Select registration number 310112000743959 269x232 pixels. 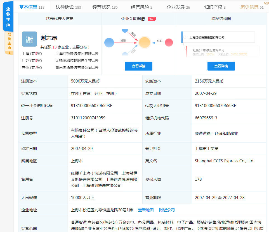88,118
